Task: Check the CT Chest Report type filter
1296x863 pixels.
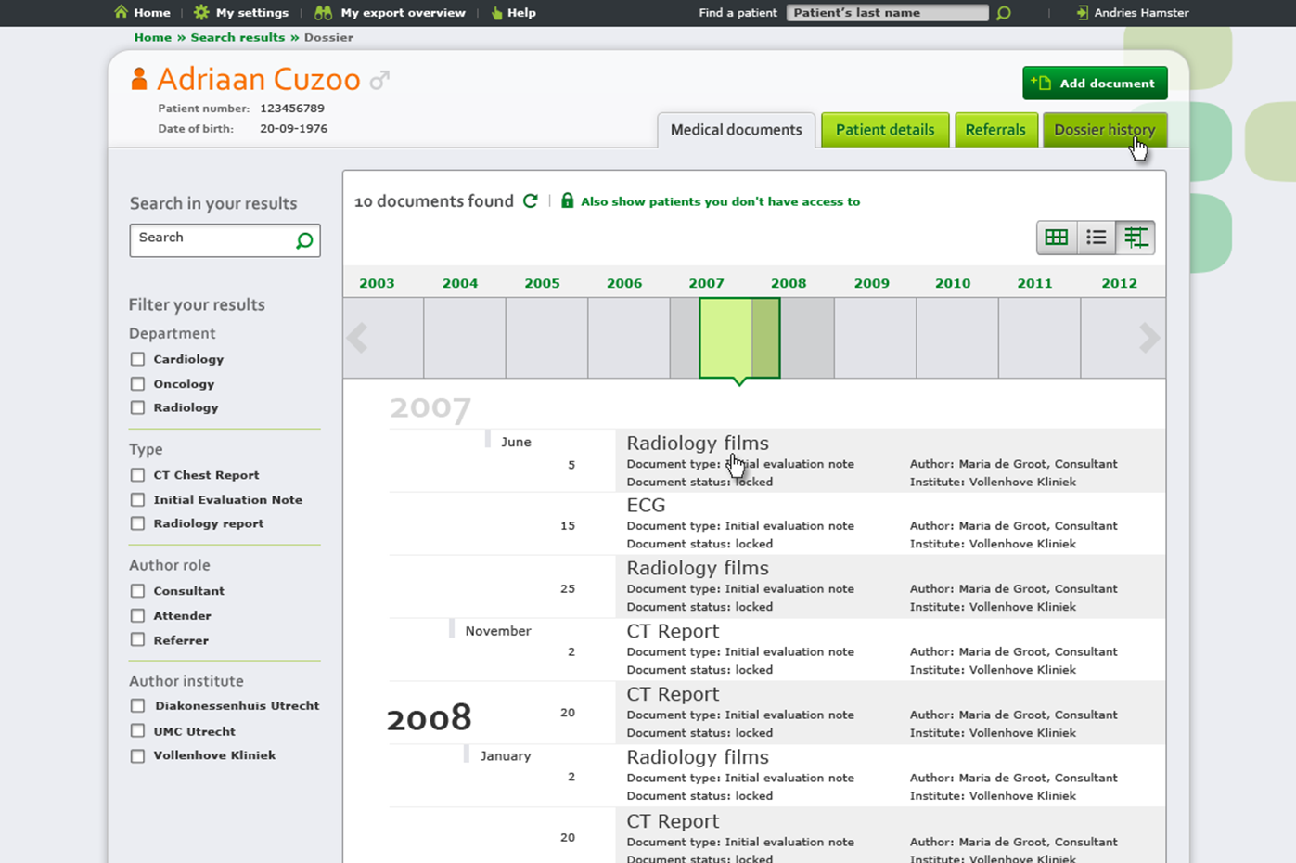Action: (138, 475)
